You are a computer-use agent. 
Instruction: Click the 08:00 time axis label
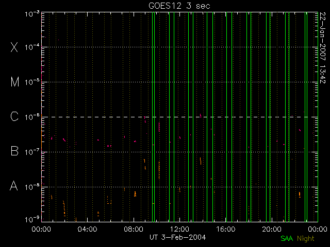coord(134,229)
